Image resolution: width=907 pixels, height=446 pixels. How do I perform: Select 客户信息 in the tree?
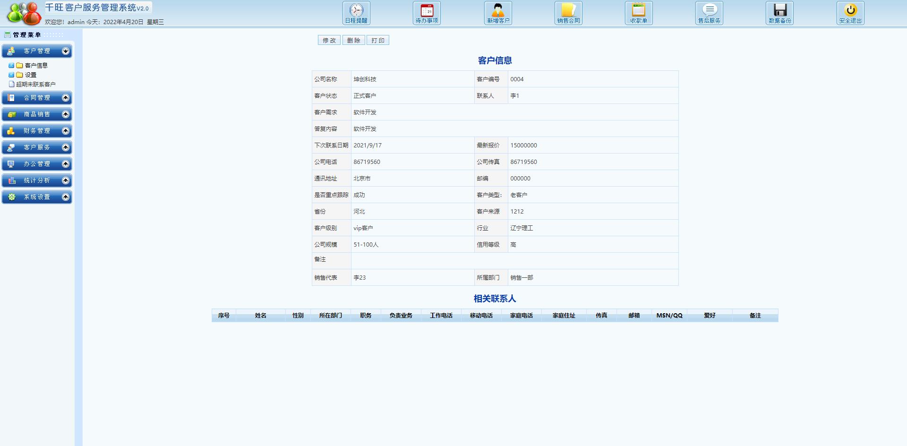click(36, 65)
